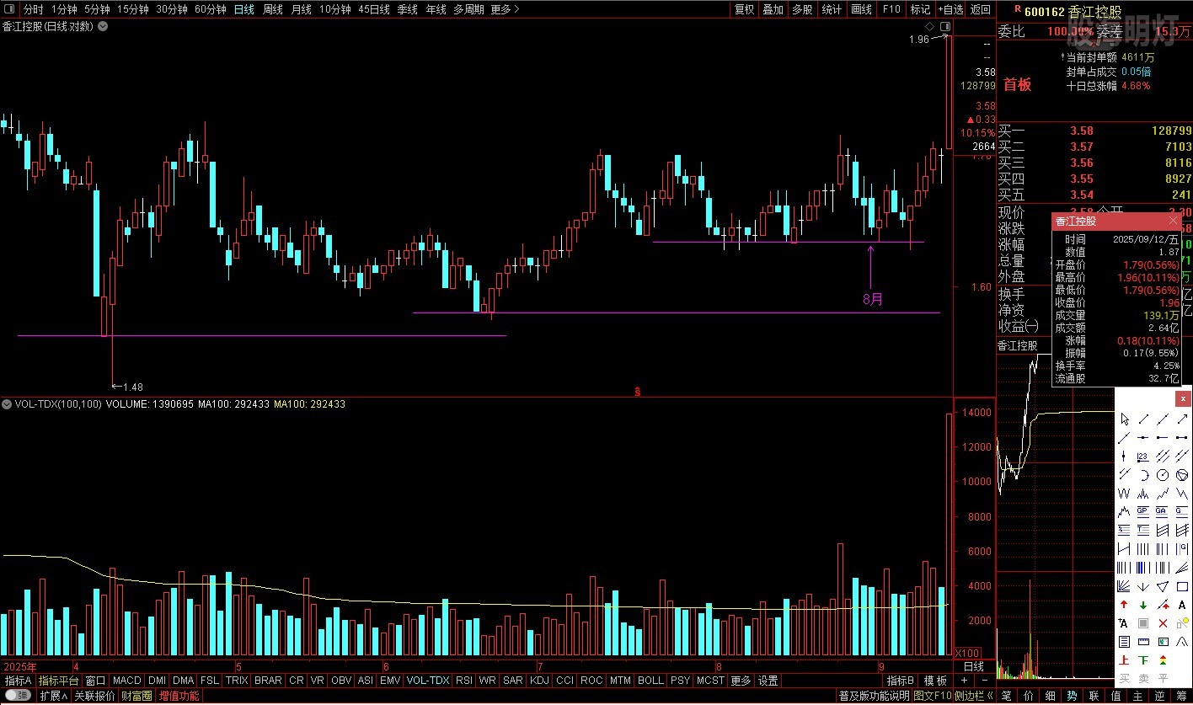Screen dimensions: 1193x705
Task: Select the W-shaped wave line tool
Action: (1124, 494)
